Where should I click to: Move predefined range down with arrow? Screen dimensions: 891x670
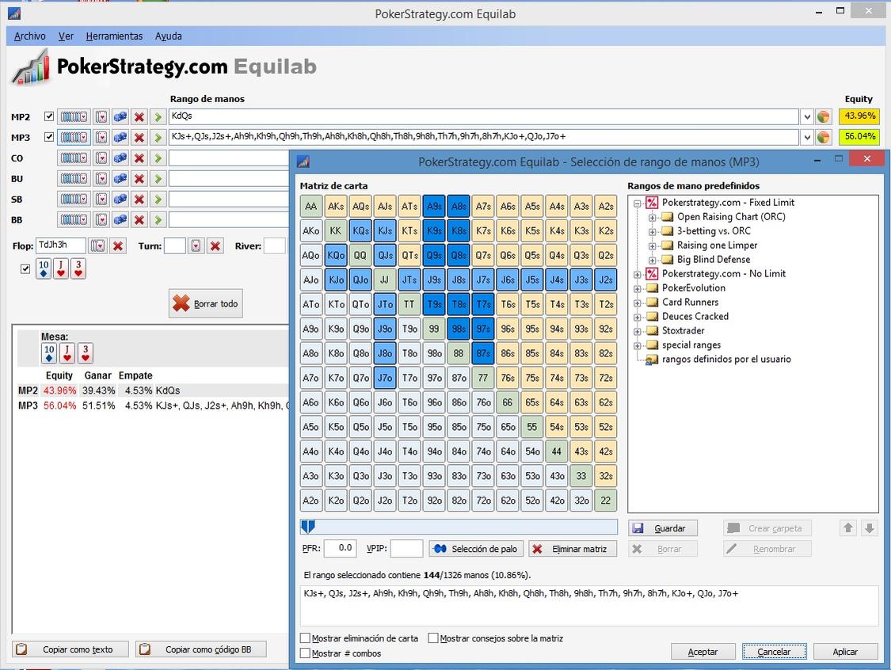(869, 528)
